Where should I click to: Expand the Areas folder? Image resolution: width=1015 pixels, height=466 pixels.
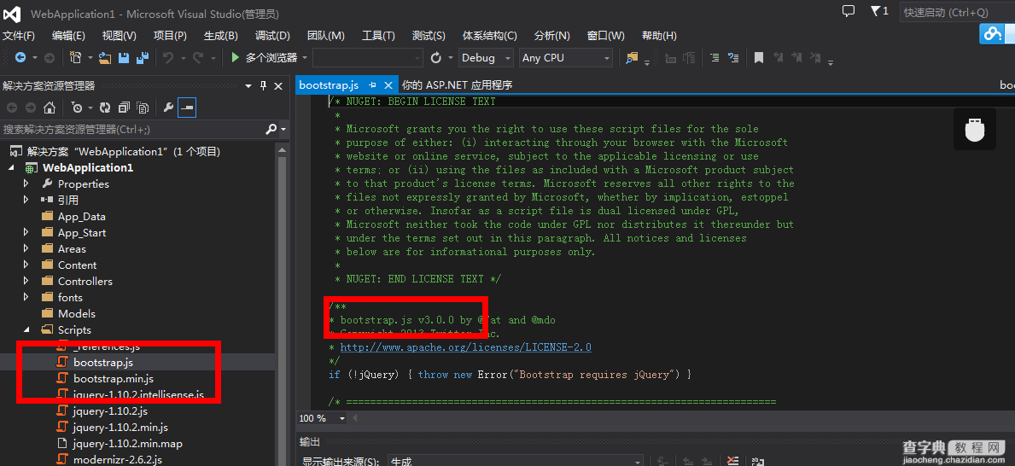(26, 248)
